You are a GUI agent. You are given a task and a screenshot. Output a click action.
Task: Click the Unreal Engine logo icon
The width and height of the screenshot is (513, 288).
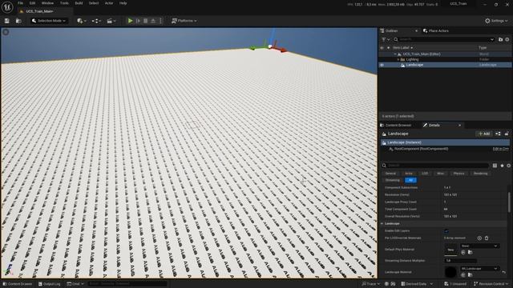click(7, 7)
